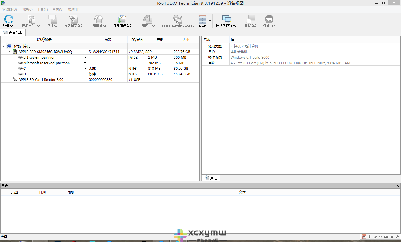Click the wrench icon in IME bar
The image size is (401, 242).
pyautogui.click(x=397, y=237)
